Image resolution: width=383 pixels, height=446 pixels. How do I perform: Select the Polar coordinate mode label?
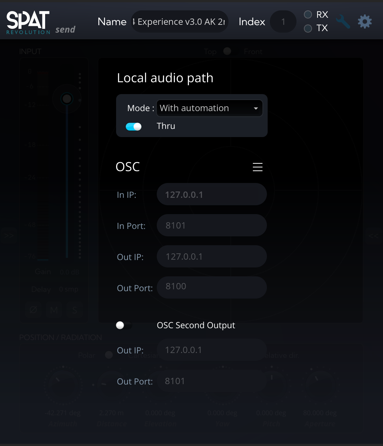click(86, 355)
